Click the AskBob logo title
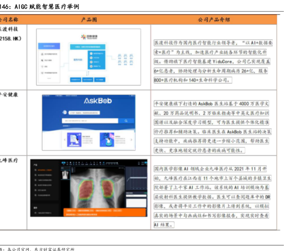 coord(98,101)
